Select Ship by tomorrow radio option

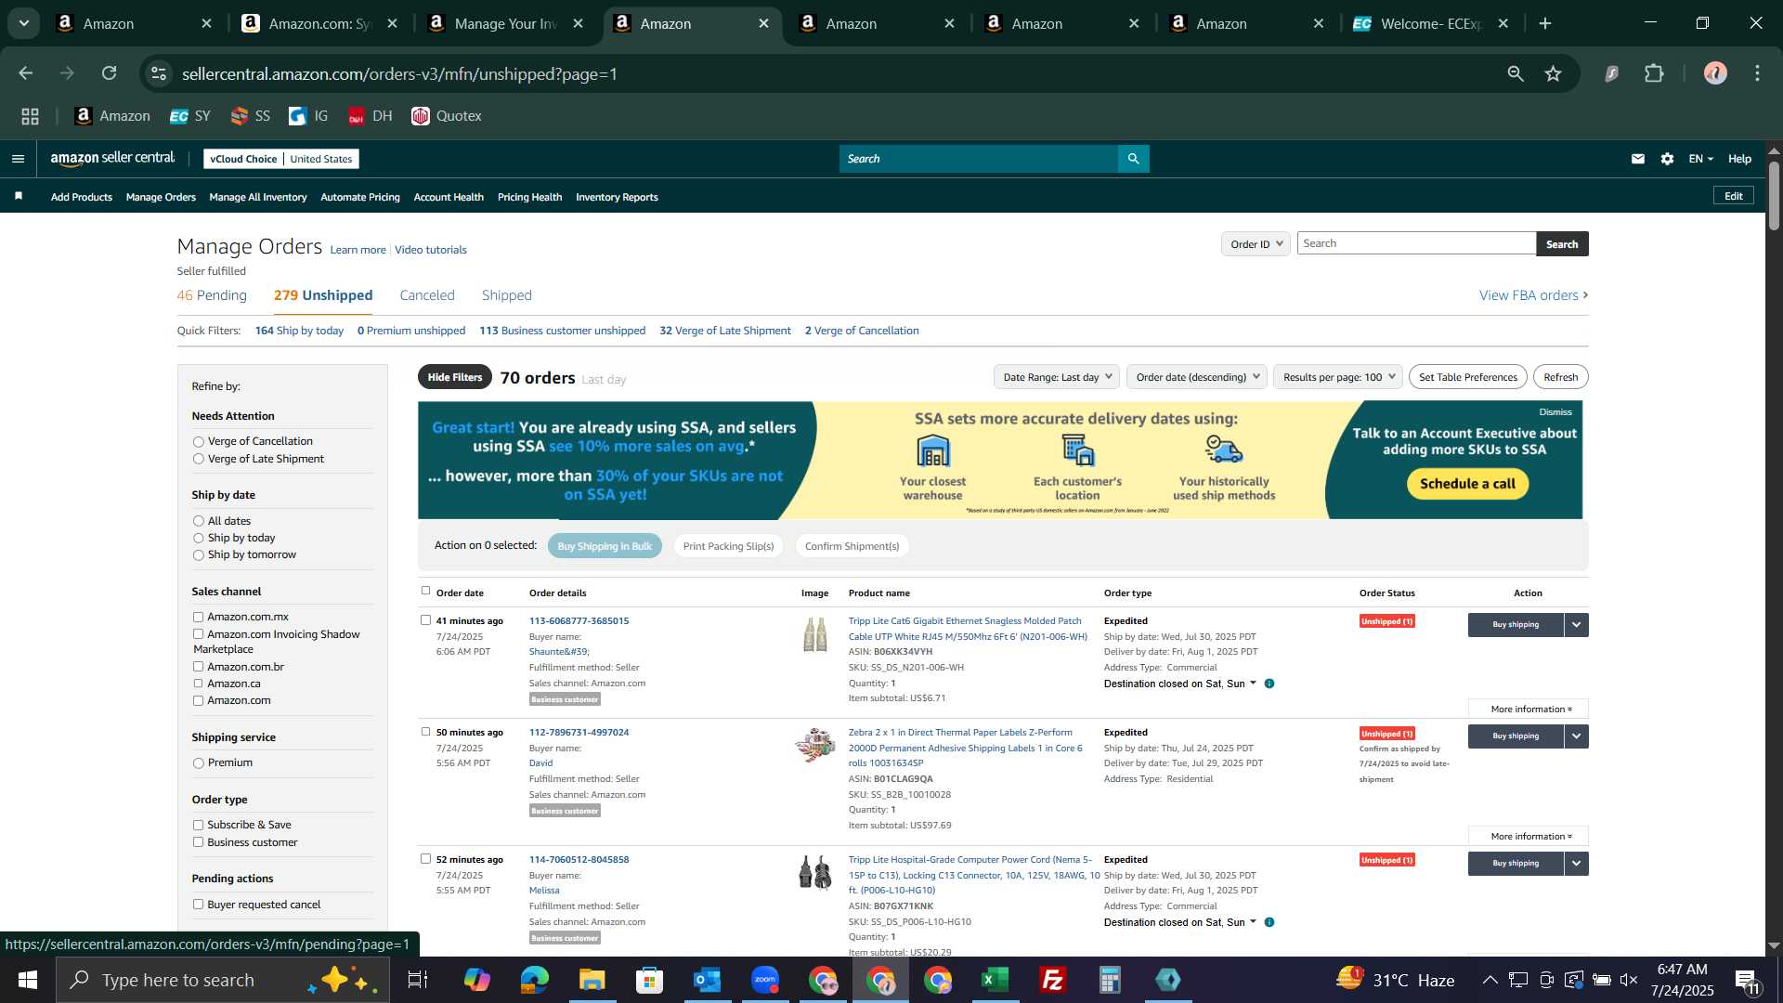point(198,555)
